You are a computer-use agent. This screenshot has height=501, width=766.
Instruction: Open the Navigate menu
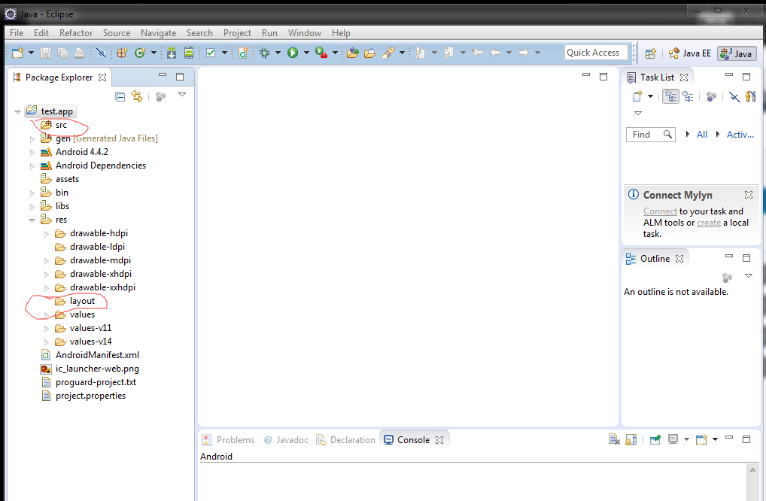tap(158, 32)
